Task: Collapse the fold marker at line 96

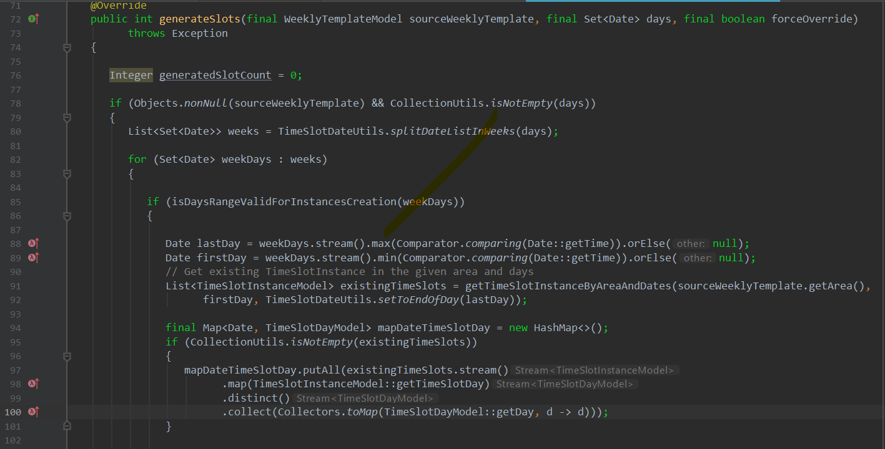Action: (67, 356)
